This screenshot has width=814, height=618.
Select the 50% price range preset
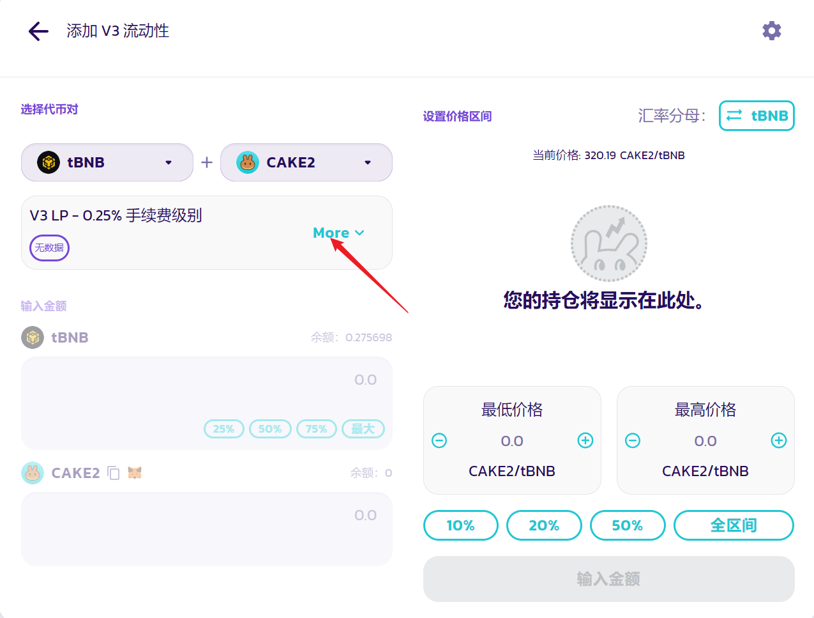pyautogui.click(x=627, y=525)
